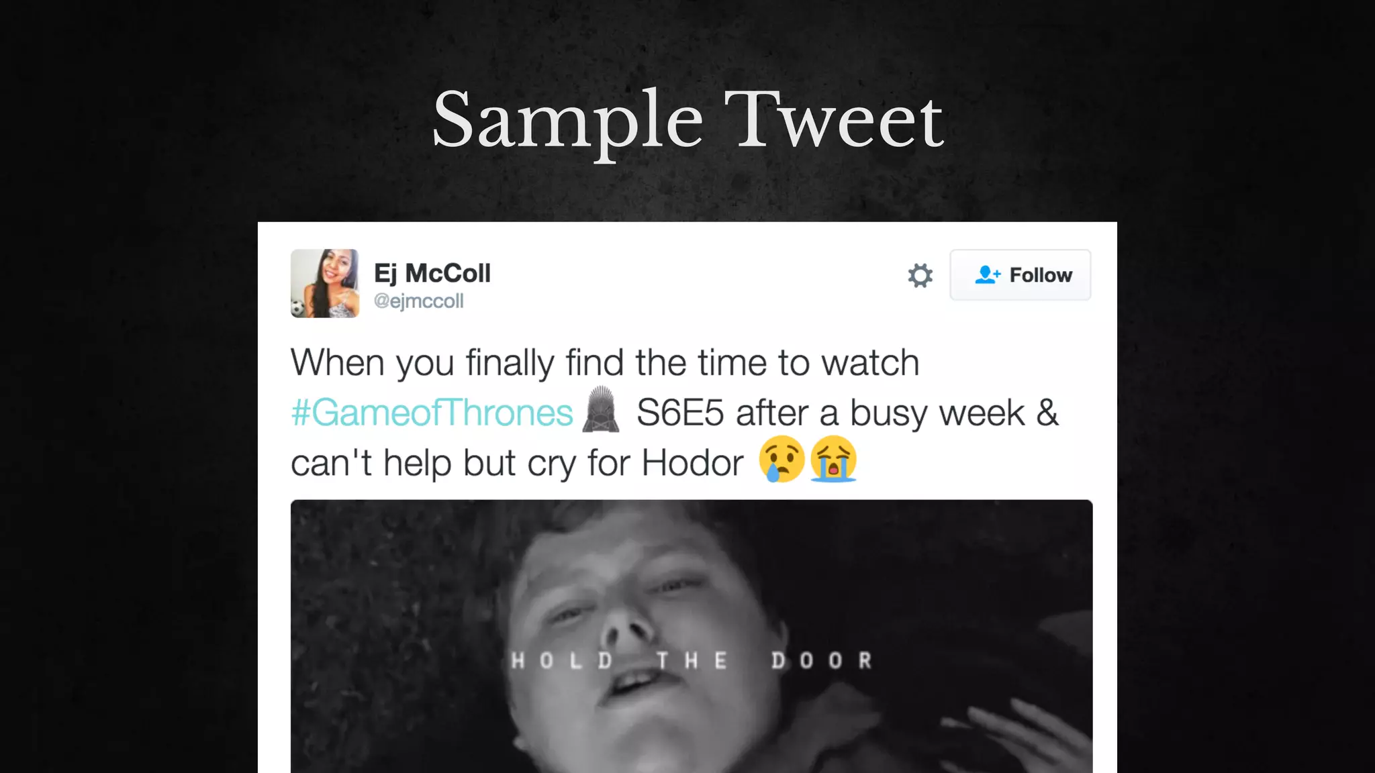This screenshot has width=1375, height=773.
Task: Follow Ej McColl with the Follow button
Action: point(1020,274)
